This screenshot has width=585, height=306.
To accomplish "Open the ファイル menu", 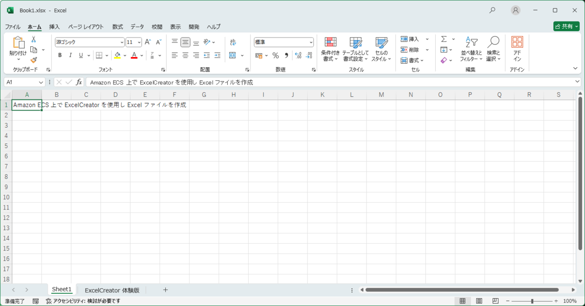I will [x=13, y=27].
